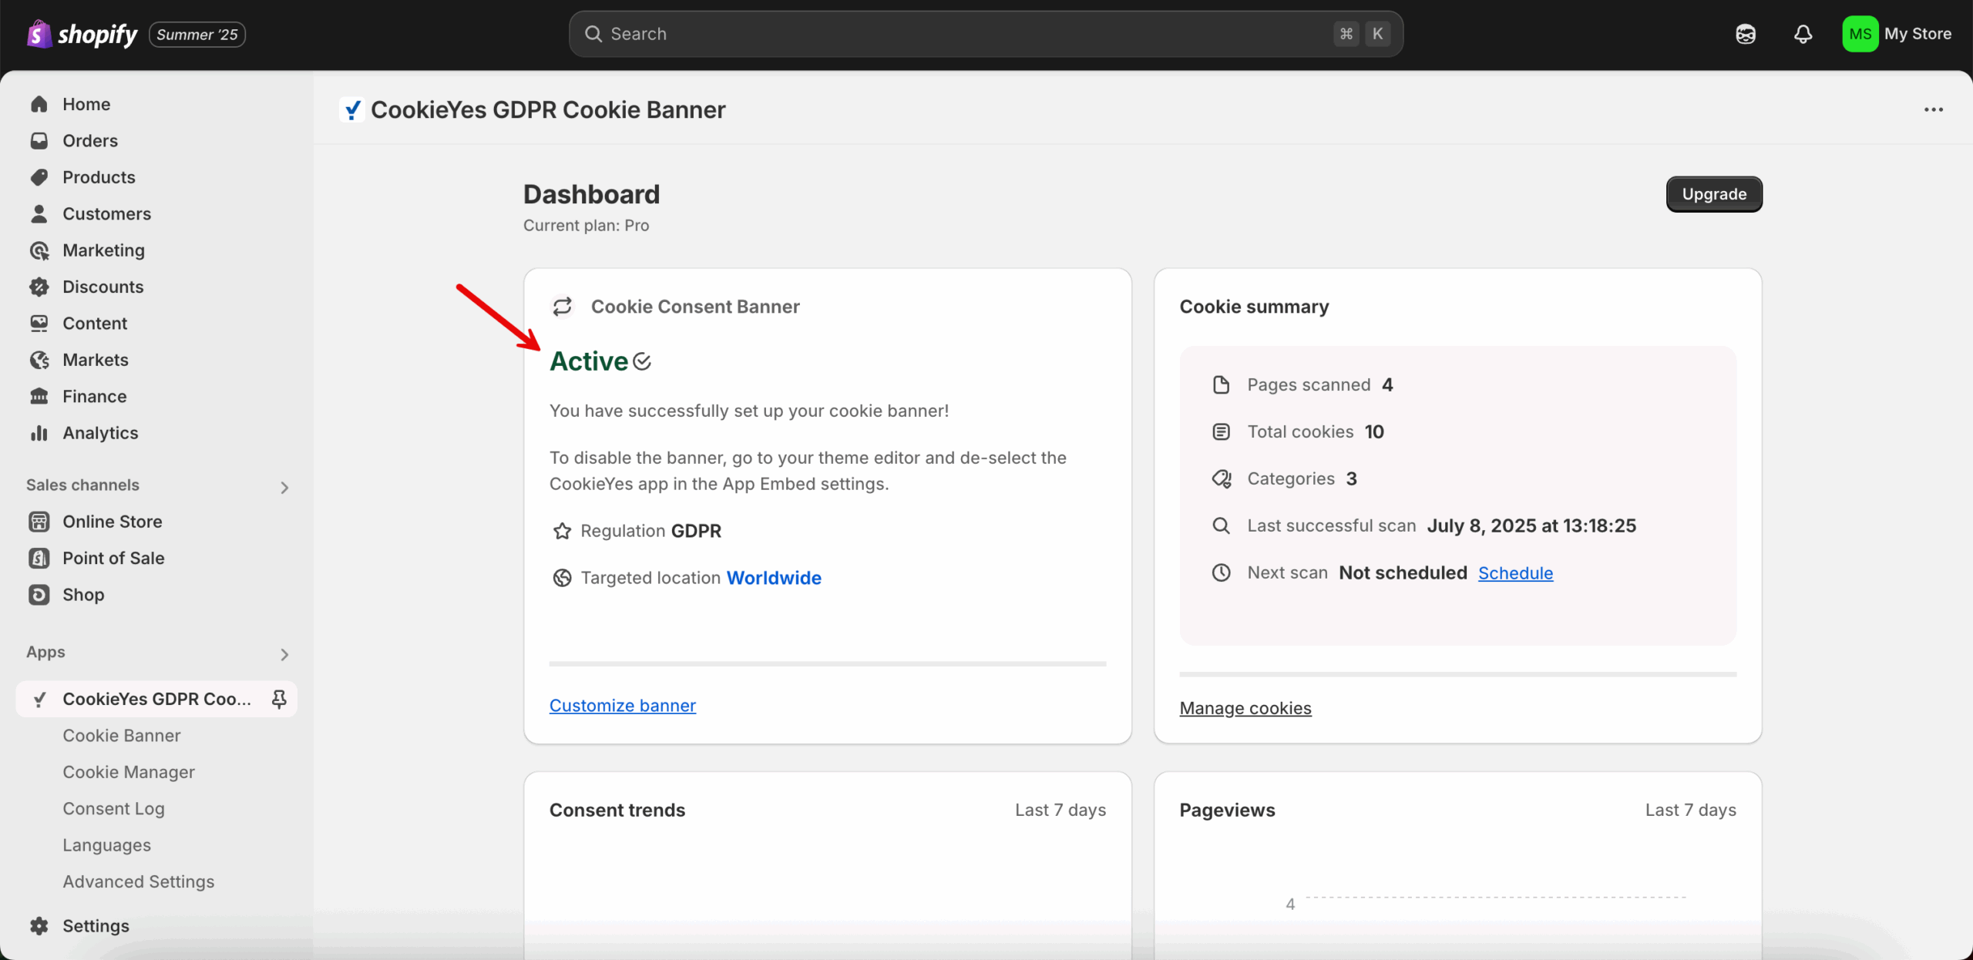
Task: Click the Discounts badge icon in sidebar
Action: [x=39, y=287]
